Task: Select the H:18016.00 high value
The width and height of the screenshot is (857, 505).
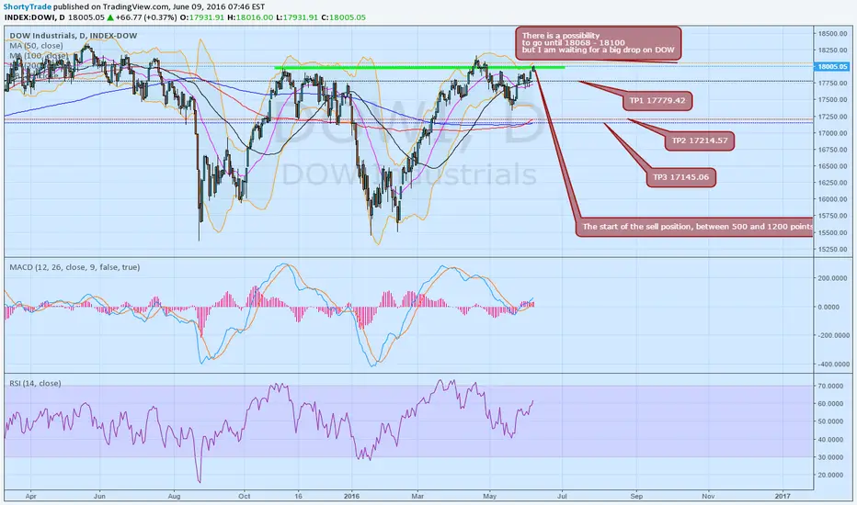Action: (250, 17)
